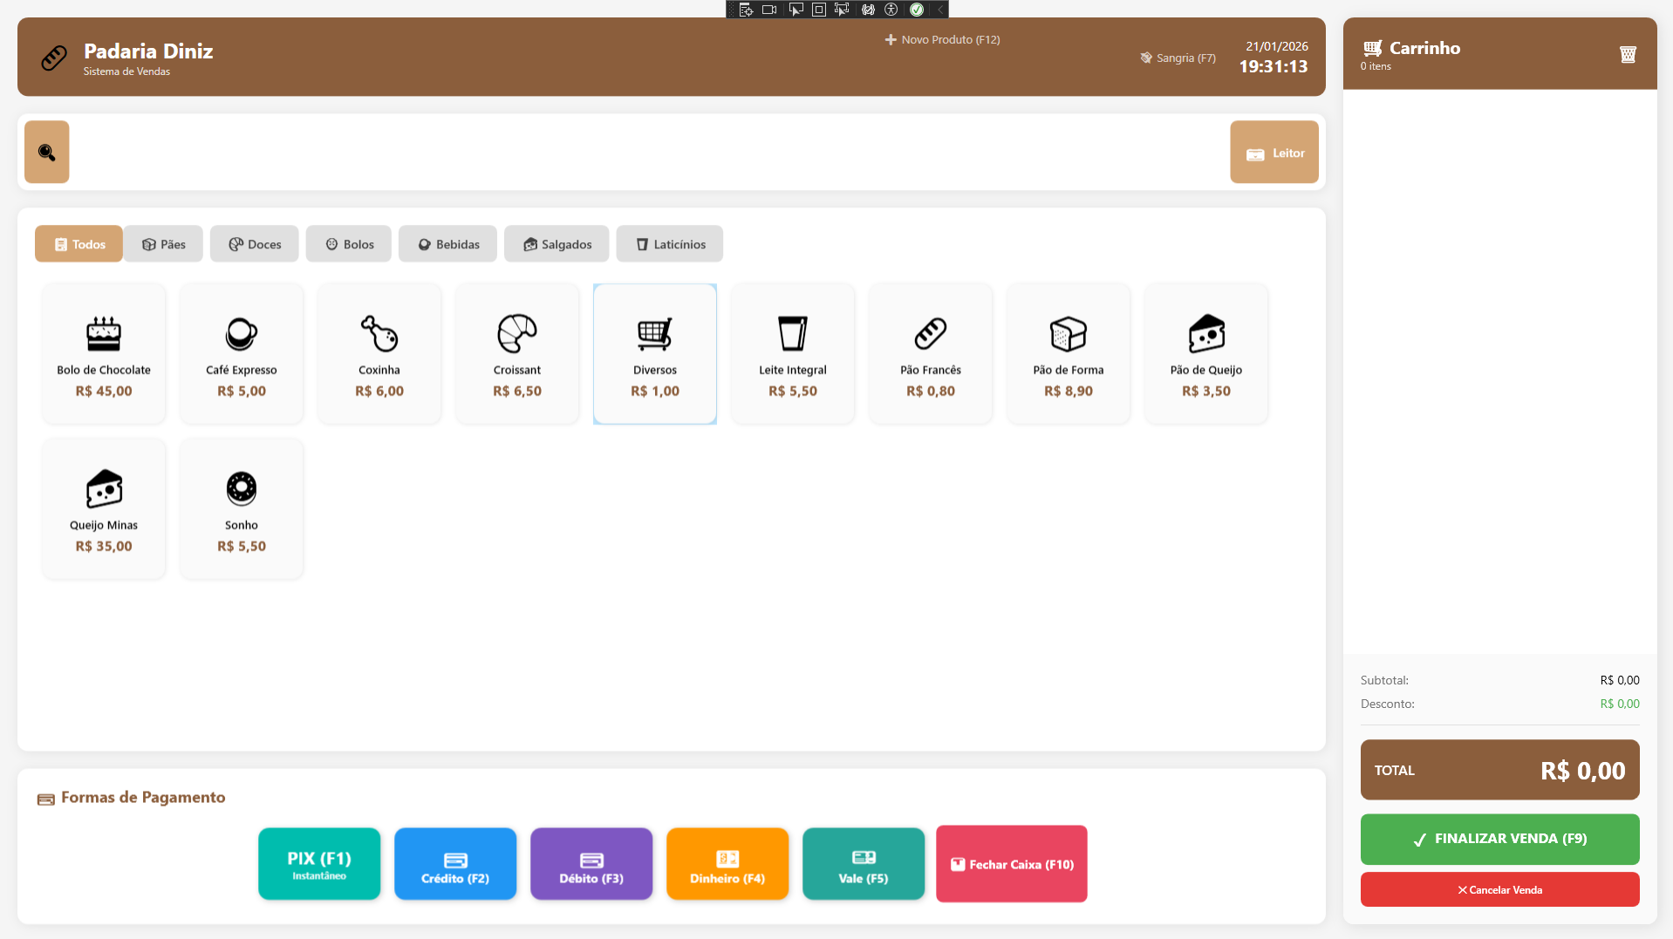This screenshot has width=1673, height=939.
Task: Open the Bebidas category
Action: click(447, 243)
